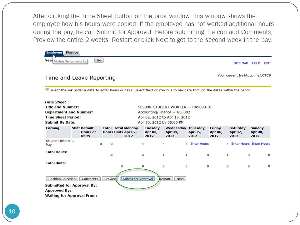Click the slide number 10 badge

(x=12, y=212)
